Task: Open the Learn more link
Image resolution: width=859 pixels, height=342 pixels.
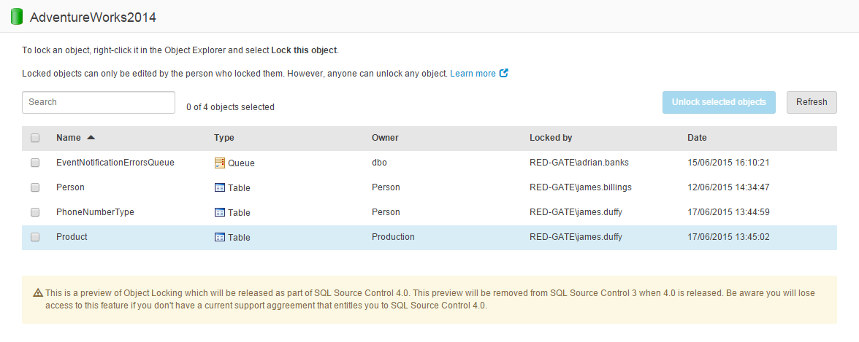Action: (473, 74)
